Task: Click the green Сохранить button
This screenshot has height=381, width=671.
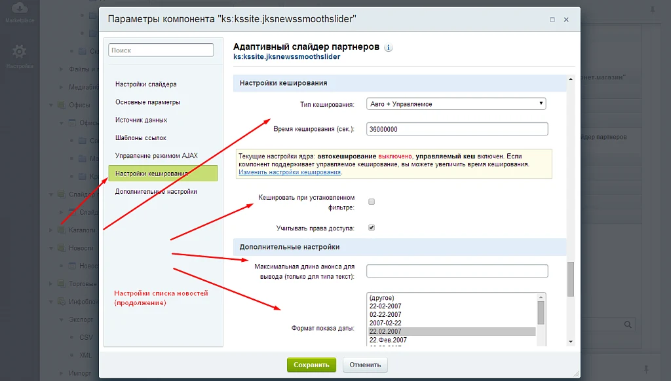Action: 311,365
